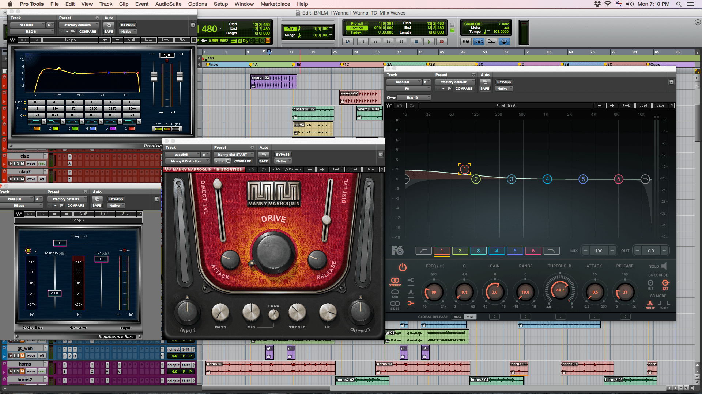Click the INPUT knob in Manny Marroquin Distortion
This screenshot has height=394, width=702.
pos(187,311)
